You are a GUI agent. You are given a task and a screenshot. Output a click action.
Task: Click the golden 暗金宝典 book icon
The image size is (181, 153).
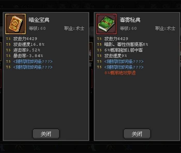(16, 24)
